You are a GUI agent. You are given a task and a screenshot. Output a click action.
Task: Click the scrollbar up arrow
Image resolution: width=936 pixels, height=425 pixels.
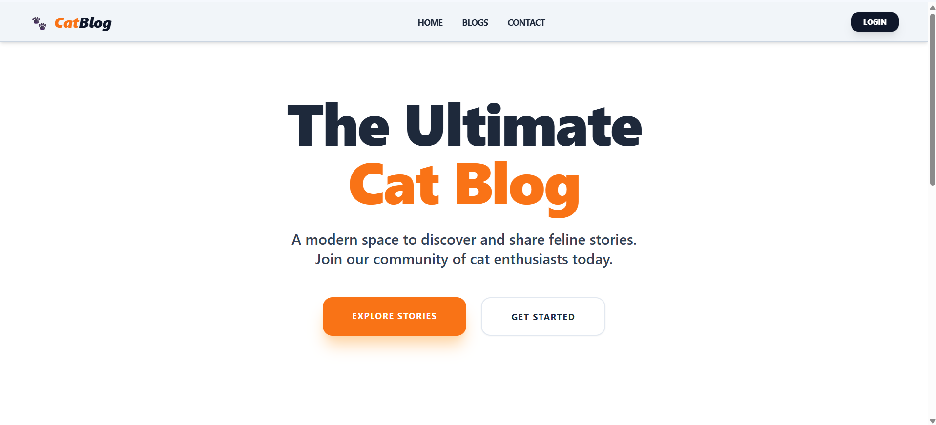(x=932, y=7)
